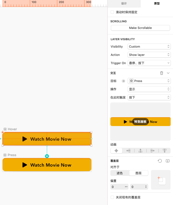Screen dimensions: 173x205
Task: Switch to the 设计 tab
Action: click(124, 4)
